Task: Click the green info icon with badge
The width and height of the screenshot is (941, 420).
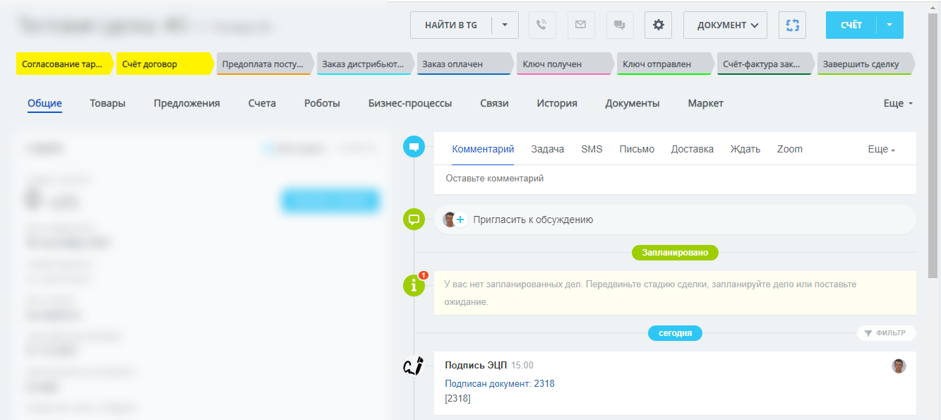Action: click(x=414, y=285)
